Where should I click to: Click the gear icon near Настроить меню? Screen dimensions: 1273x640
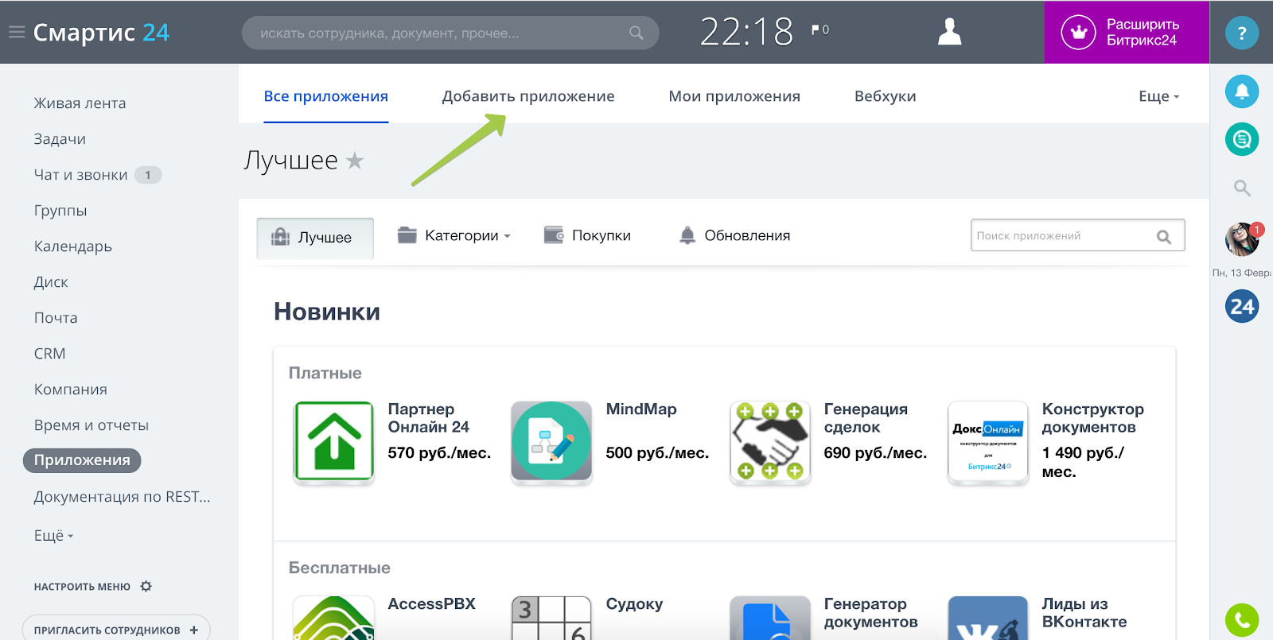[146, 587]
